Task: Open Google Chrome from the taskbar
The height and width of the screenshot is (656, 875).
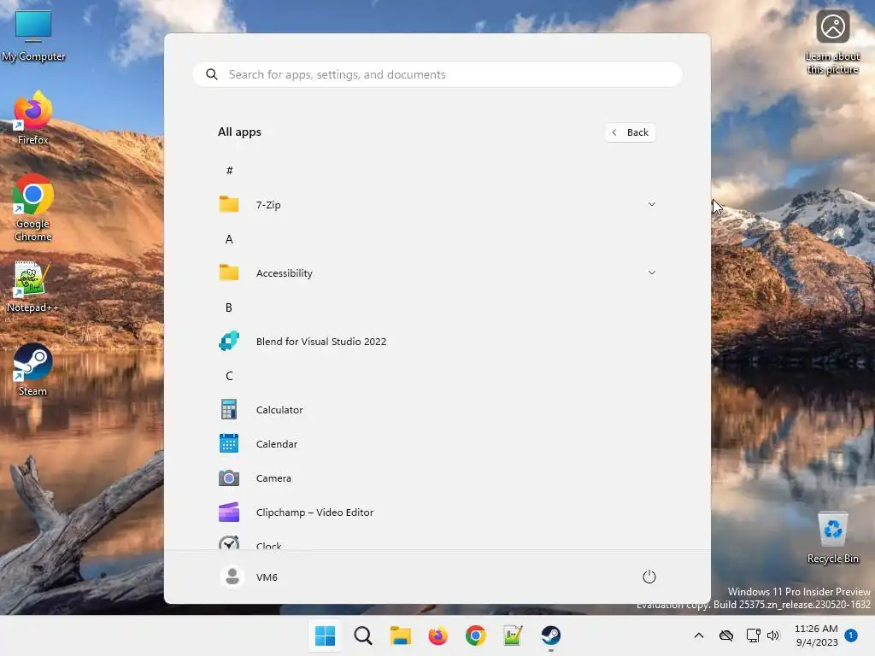Action: click(475, 635)
